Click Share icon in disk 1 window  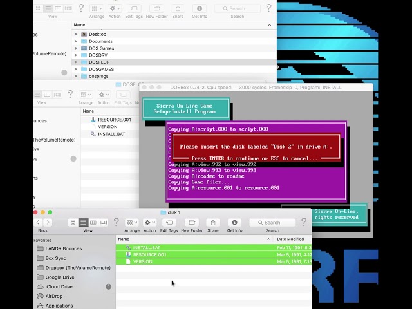pos(213,223)
